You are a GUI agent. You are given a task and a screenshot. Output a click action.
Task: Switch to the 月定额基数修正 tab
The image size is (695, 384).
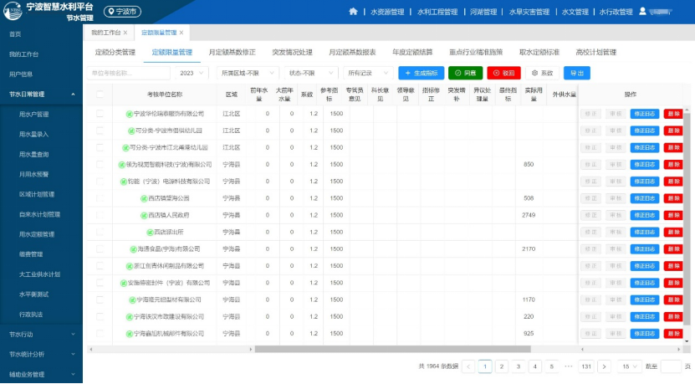coord(232,52)
